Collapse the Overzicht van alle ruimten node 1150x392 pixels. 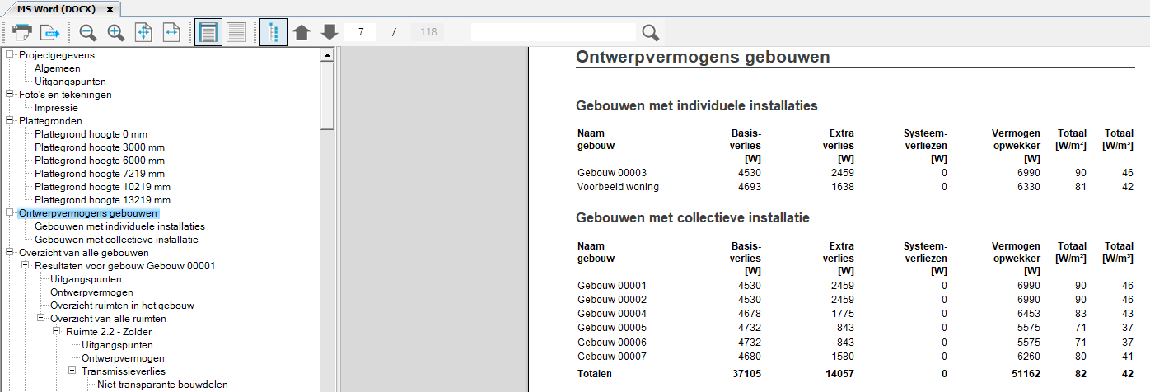click(x=41, y=319)
